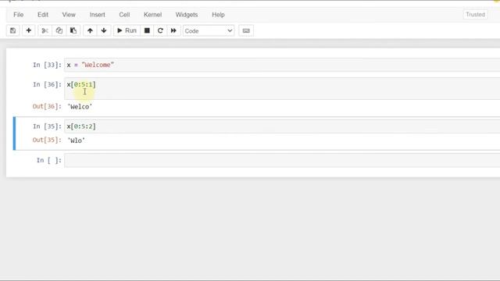The image size is (500, 281).
Task: Click the Out[36] prompt label
Action: 47,106
